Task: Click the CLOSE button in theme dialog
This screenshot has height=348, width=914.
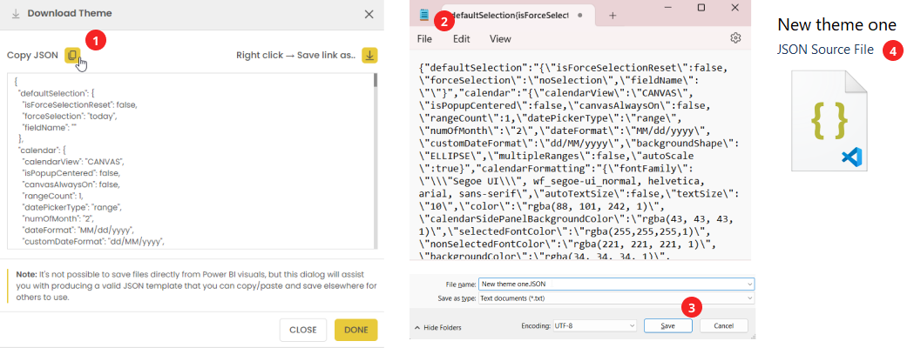Action: pos(302,330)
